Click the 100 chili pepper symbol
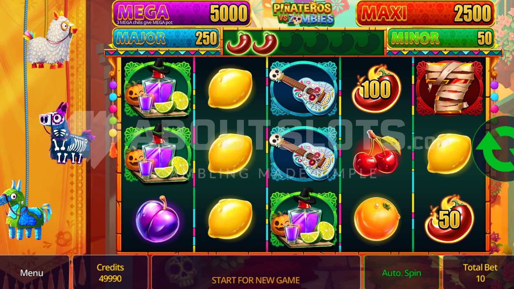The image size is (514, 289). (376, 89)
